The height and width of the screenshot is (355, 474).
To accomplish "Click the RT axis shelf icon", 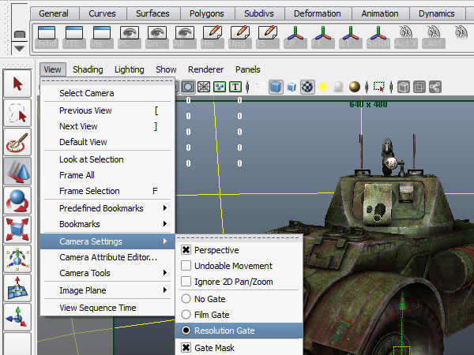I will click(351, 37).
